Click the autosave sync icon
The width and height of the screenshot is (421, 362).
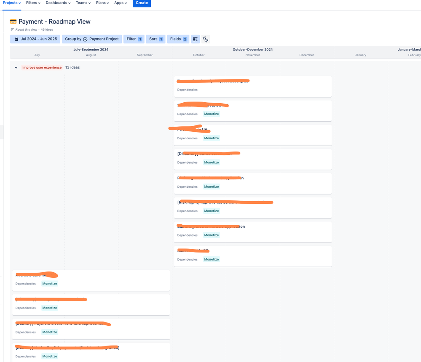205,39
